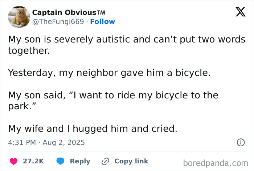The height and width of the screenshot is (171, 254).
Task: Click the X logo icon
Action: click(x=238, y=13)
